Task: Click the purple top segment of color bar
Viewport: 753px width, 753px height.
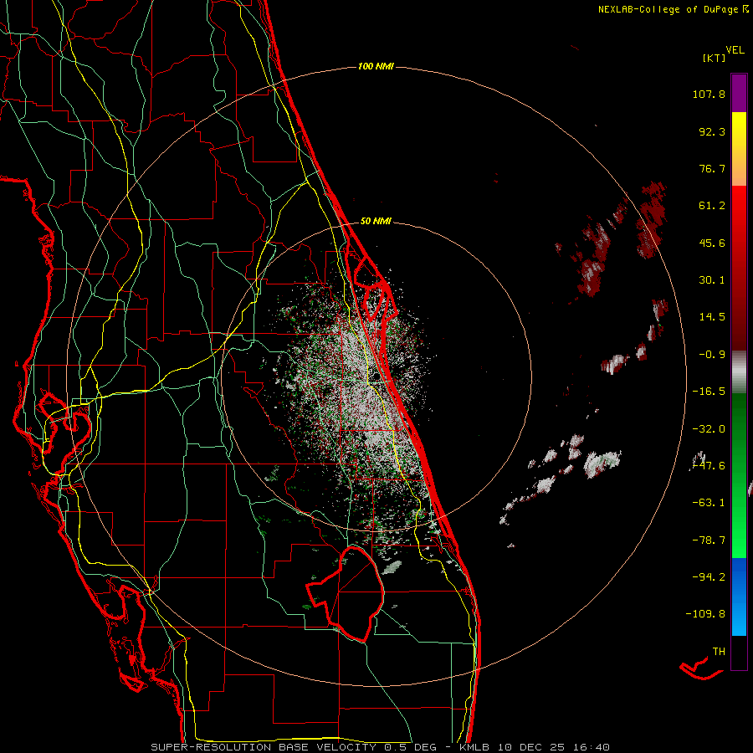Action: tap(739, 93)
